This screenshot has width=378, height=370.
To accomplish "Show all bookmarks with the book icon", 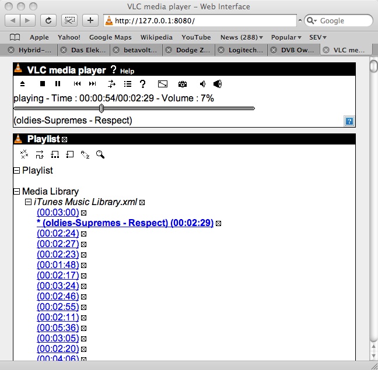I will click(x=15, y=37).
